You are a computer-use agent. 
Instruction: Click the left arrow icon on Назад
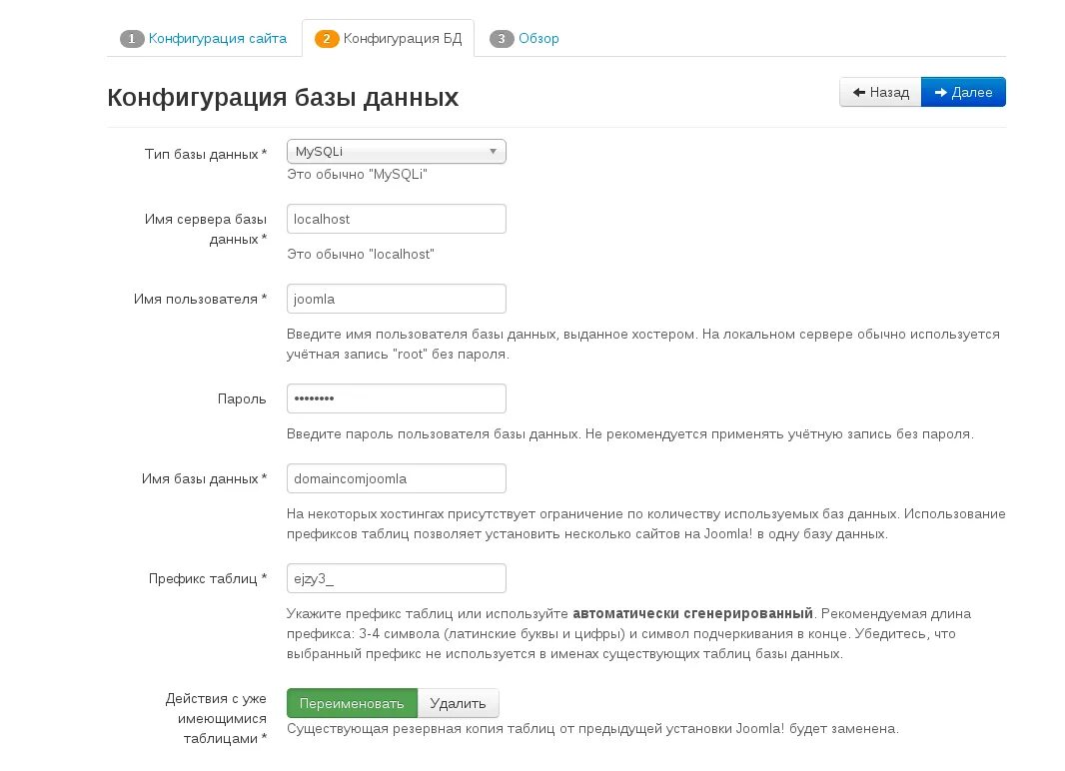coord(858,92)
